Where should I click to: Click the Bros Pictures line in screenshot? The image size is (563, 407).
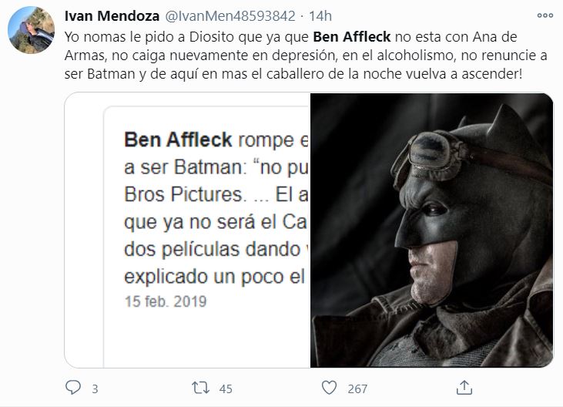point(216,194)
